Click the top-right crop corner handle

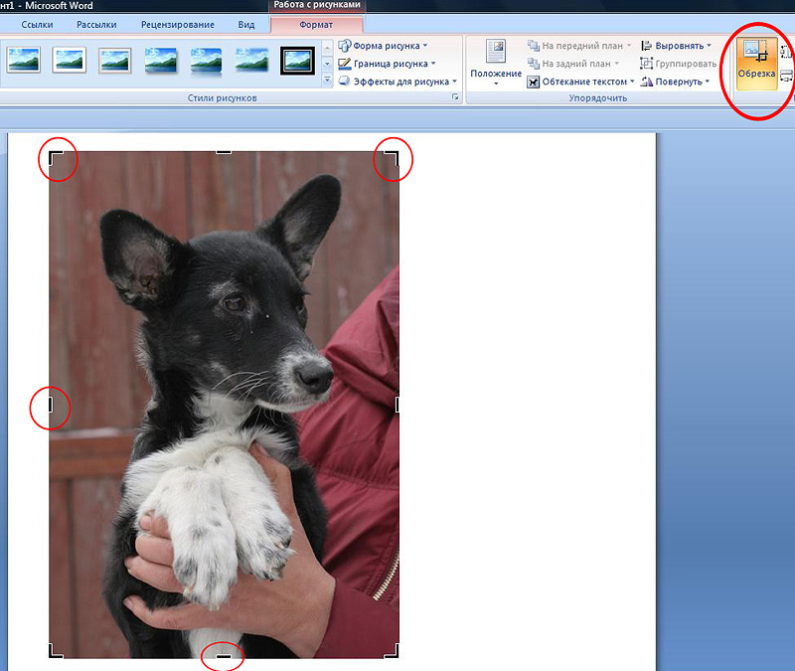(392, 158)
